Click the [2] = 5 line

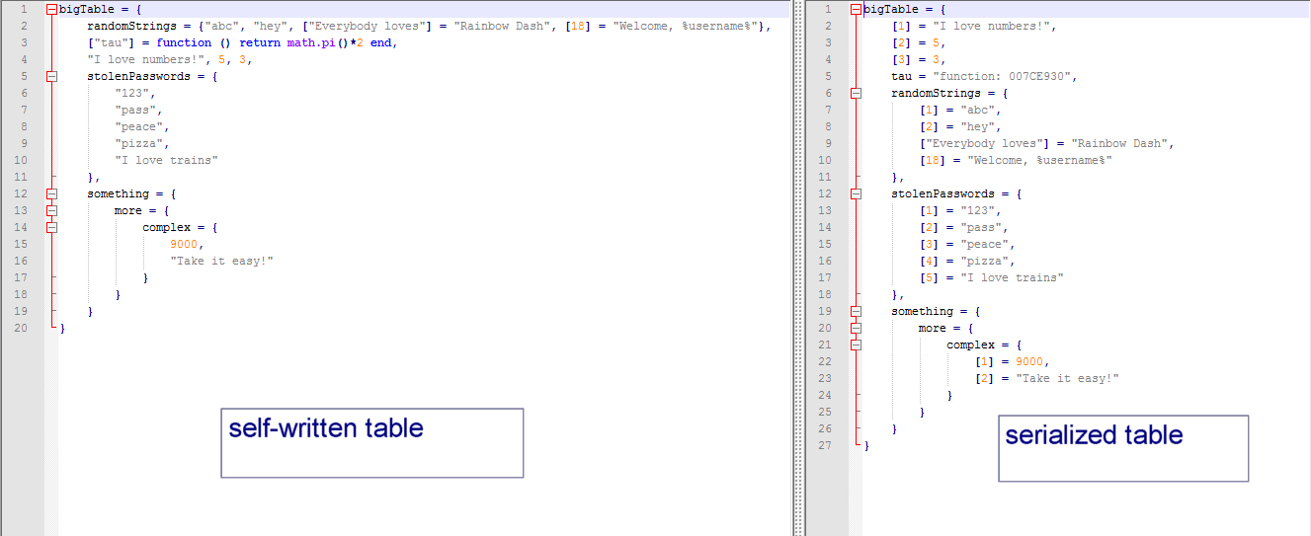919,42
